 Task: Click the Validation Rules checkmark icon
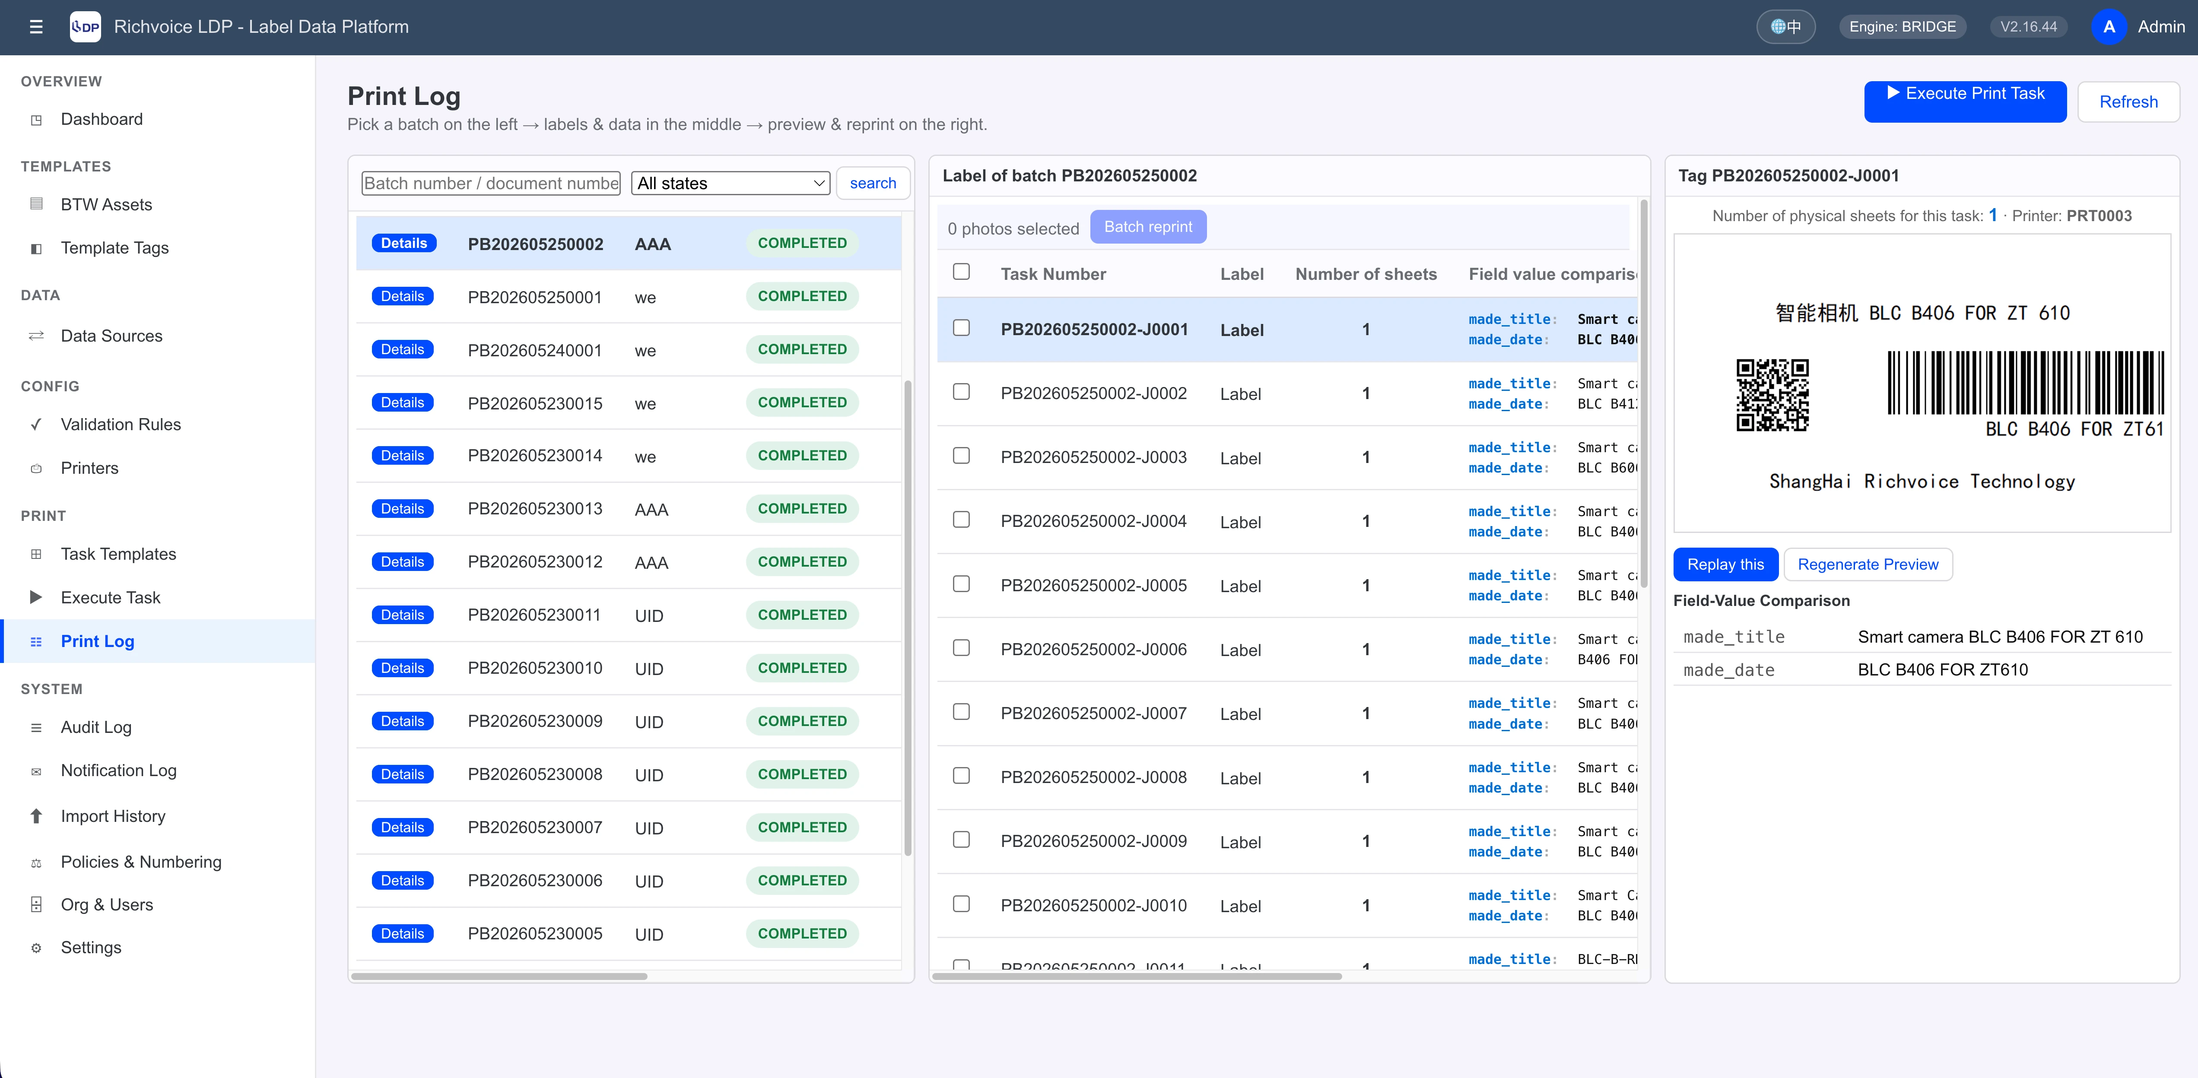[x=36, y=425]
